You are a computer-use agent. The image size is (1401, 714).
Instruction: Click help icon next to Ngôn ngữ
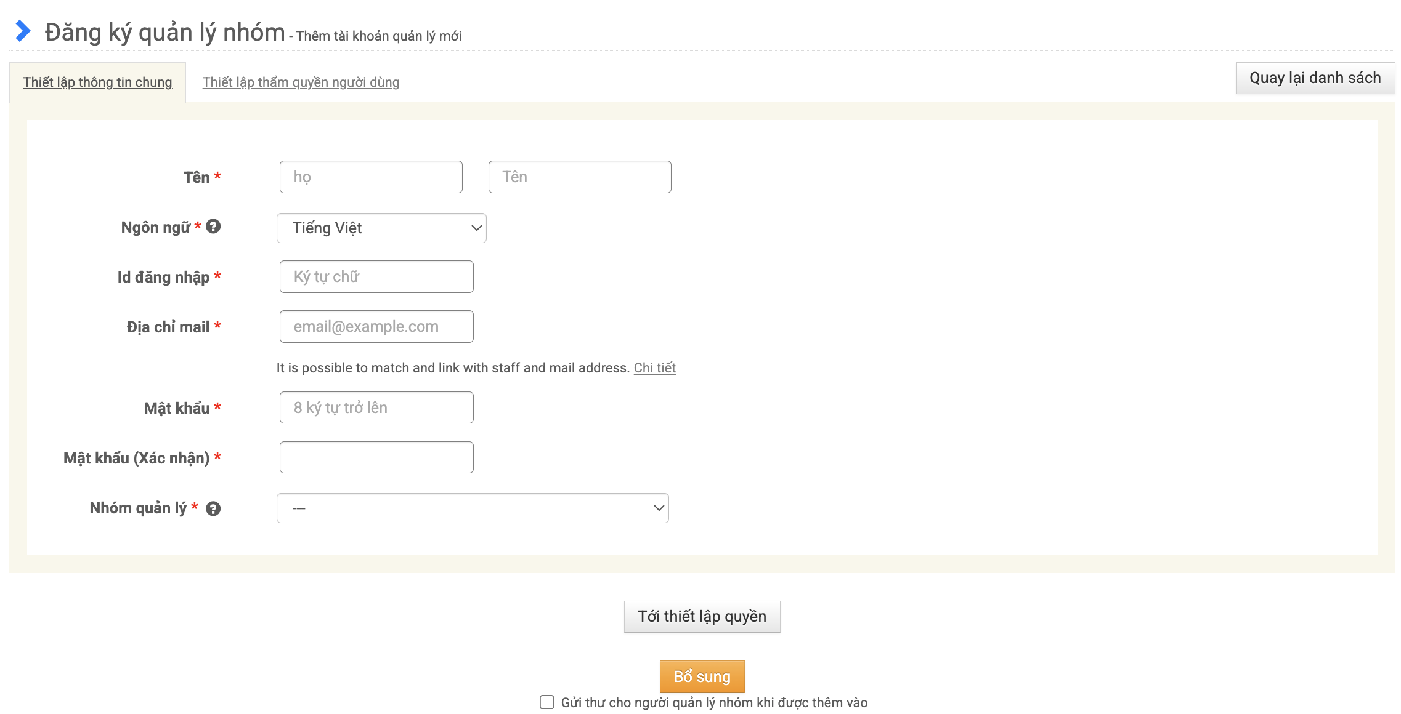[x=213, y=227]
